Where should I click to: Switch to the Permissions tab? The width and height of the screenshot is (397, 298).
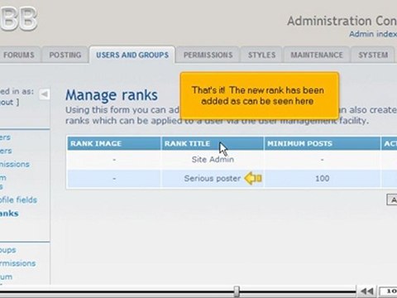point(208,55)
